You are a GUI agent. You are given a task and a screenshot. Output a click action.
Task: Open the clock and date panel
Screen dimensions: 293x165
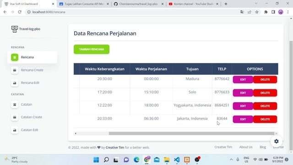tap(278, 159)
